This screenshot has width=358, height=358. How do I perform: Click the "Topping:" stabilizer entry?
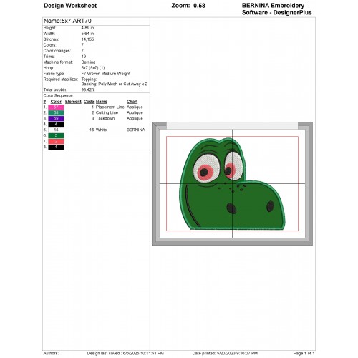click(89, 79)
